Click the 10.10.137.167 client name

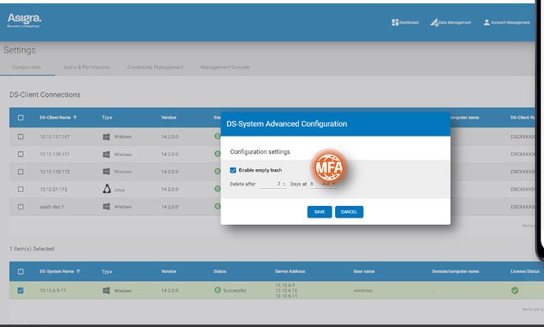[x=55, y=137]
